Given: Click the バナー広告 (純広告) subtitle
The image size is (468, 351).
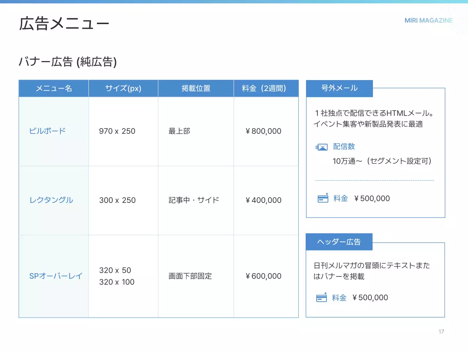Looking at the screenshot, I should [x=68, y=61].
